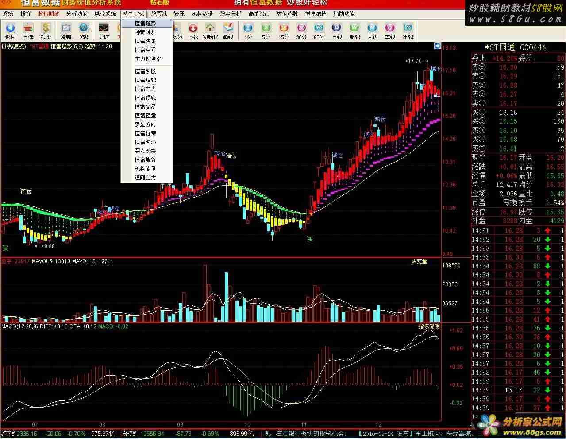This screenshot has width=566, height=439.
Task: Choose 恒富行踪 from the dropdown menu
Action: tap(147, 133)
